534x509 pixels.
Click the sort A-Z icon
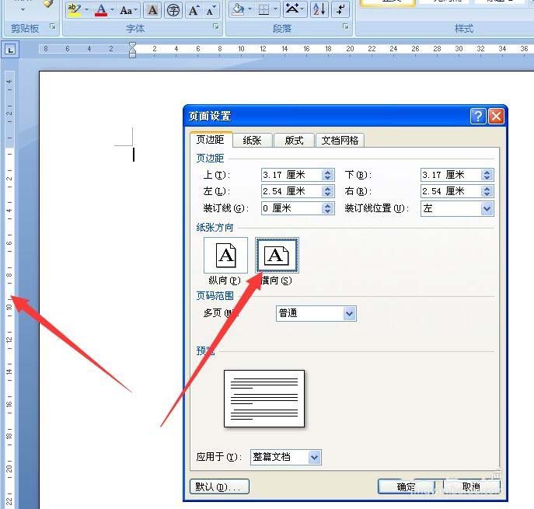point(319,9)
